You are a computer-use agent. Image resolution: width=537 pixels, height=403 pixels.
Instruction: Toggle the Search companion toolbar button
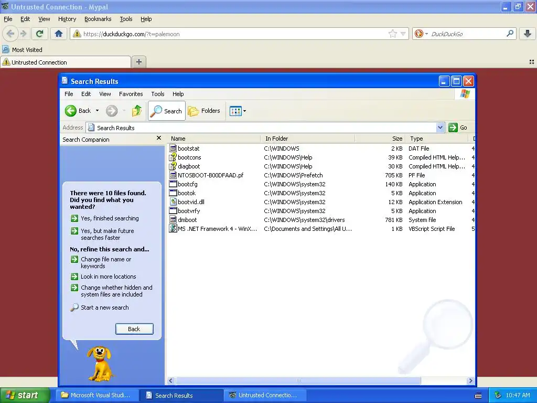pos(167,111)
